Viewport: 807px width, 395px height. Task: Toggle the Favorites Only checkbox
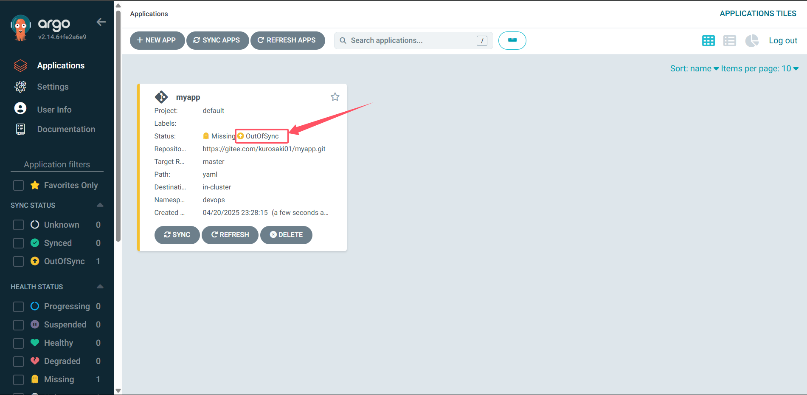tap(18, 186)
